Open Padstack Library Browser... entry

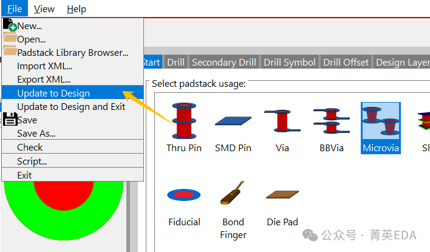point(73,53)
